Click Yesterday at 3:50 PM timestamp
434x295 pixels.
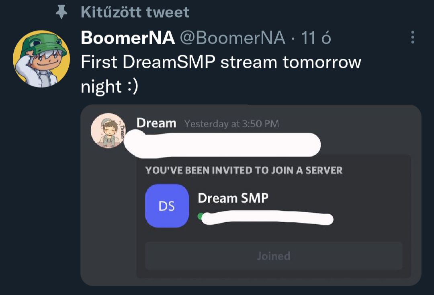coord(232,124)
